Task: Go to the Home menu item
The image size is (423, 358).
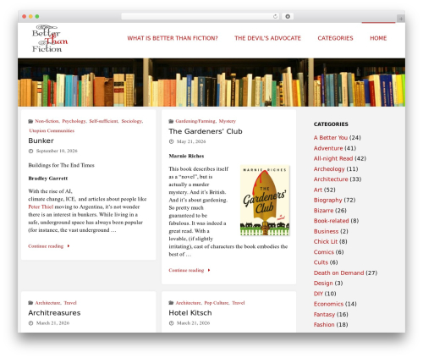Action: [378, 38]
